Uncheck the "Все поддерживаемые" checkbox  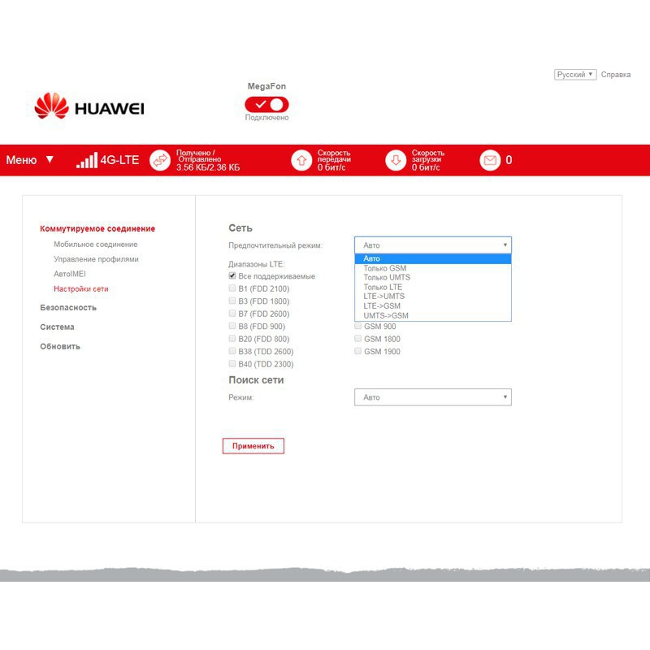232,276
